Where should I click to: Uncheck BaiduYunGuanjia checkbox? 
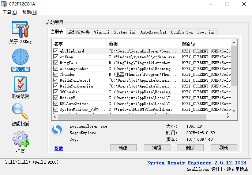coord(56,86)
